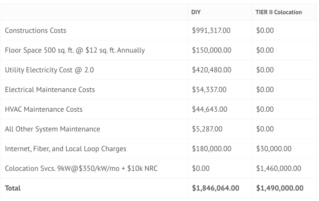The width and height of the screenshot is (319, 201).
Task: Click the $54,337.00 electrical maintenance cell
Action: [x=209, y=90]
